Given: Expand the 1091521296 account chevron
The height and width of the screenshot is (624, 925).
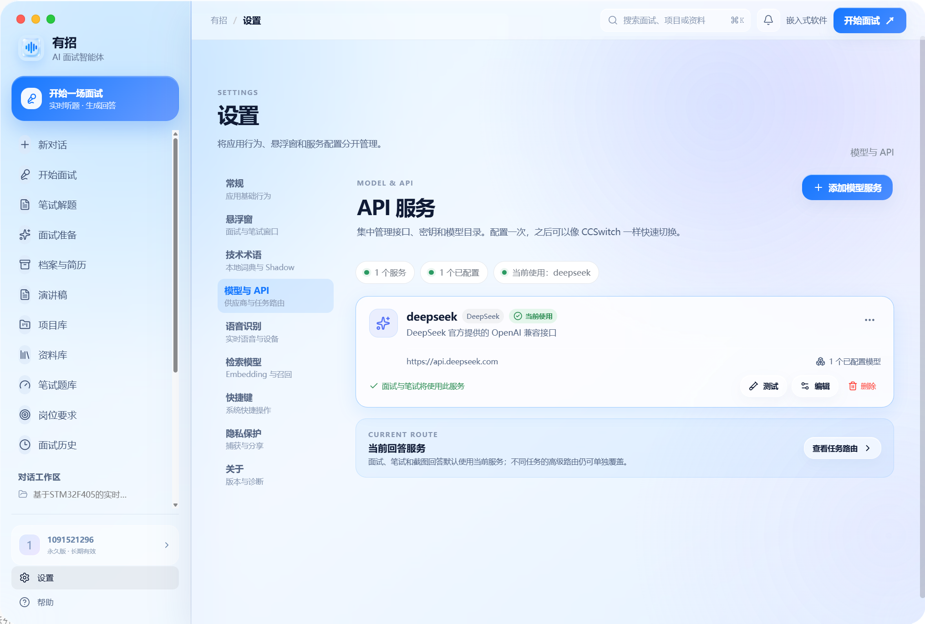Looking at the screenshot, I should (167, 545).
